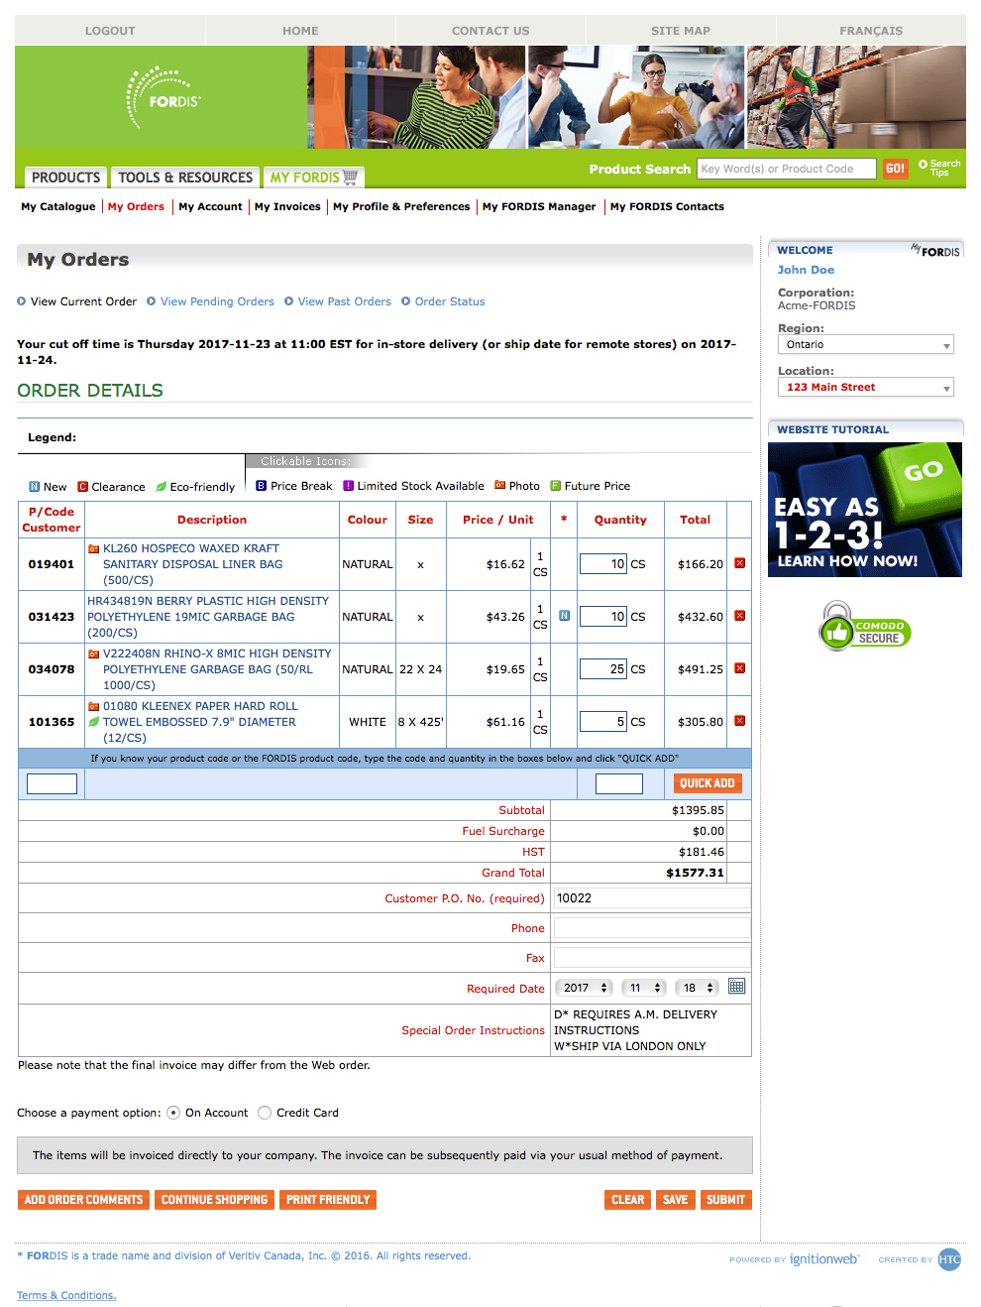Open photo icon for KL260 Hospeco liner bag
The width and height of the screenshot is (981, 1307).
pyautogui.click(x=93, y=548)
